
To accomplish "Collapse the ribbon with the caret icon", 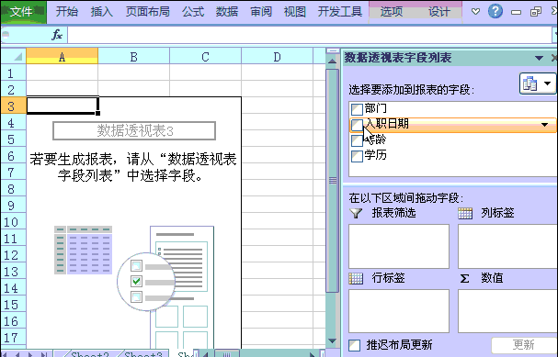I will pyautogui.click(x=475, y=12).
